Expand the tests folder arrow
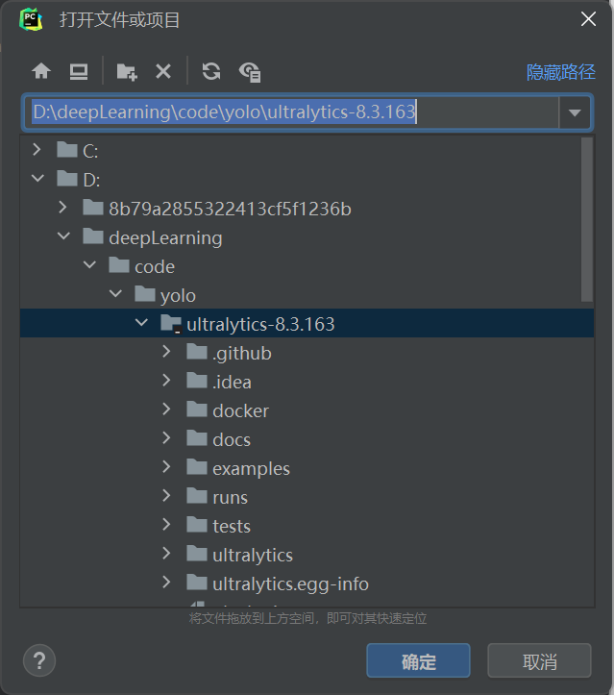Image resolution: width=614 pixels, height=695 pixels. [166, 524]
